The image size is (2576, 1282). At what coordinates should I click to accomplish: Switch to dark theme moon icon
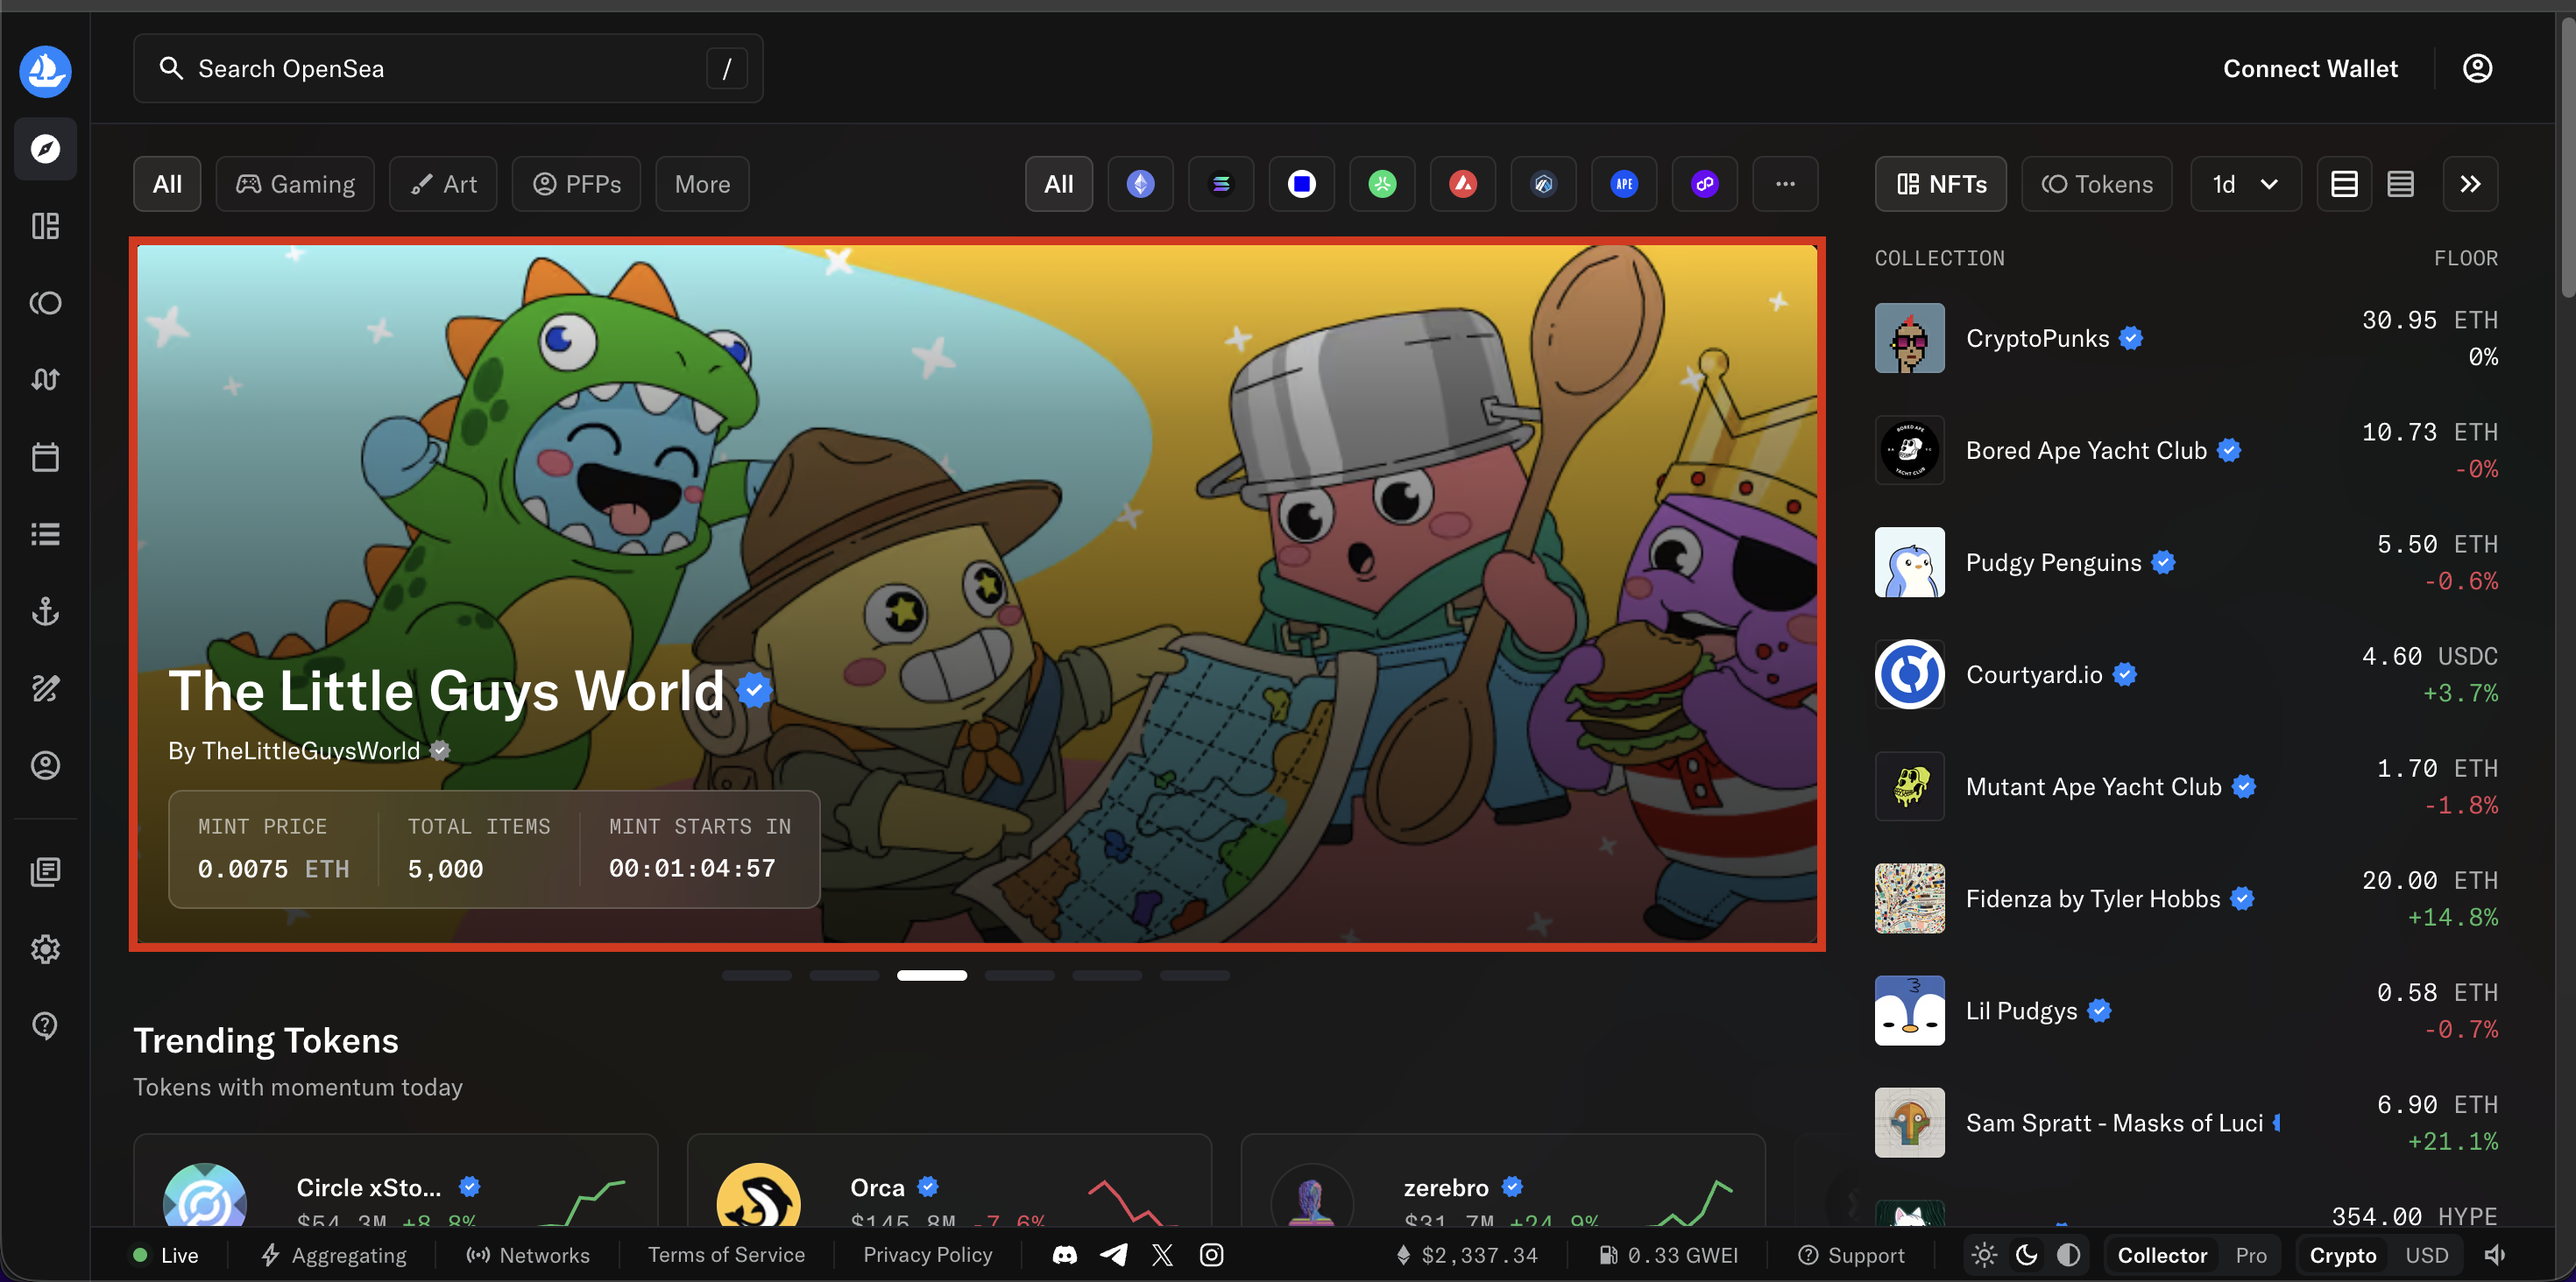coord(2027,1255)
